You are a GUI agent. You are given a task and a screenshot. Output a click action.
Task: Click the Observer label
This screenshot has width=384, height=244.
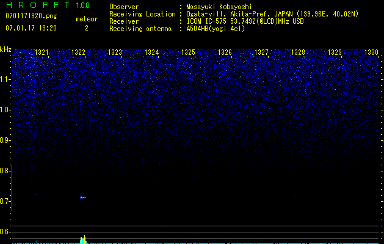tap(124, 7)
